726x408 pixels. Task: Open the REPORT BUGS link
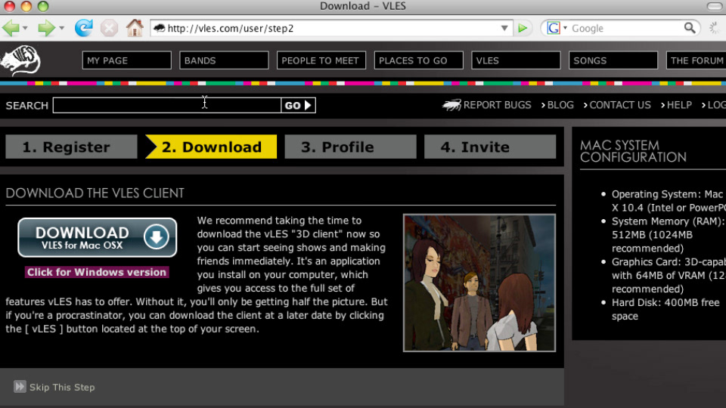(498, 105)
